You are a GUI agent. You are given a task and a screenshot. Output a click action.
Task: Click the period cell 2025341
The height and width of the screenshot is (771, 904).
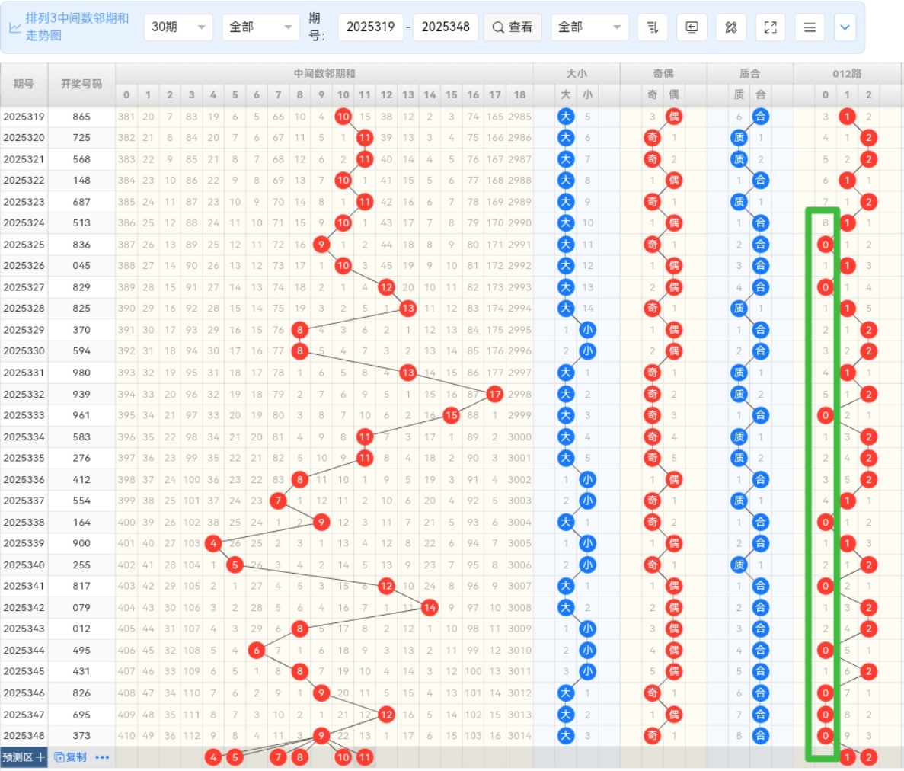24,586
